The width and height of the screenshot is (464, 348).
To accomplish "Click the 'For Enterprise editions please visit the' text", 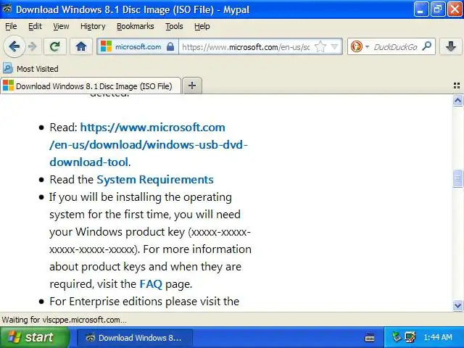I will pos(144,302).
